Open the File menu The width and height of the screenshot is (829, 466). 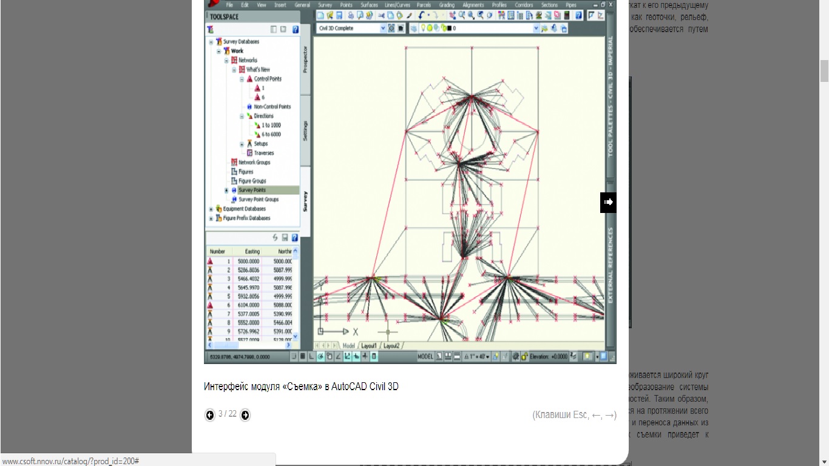(229, 5)
